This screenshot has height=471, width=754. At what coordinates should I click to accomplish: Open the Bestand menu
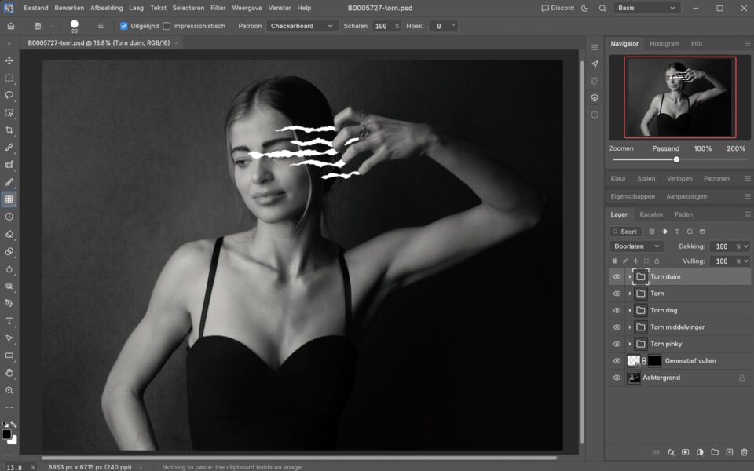pyautogui.click(x=35, y=8)
